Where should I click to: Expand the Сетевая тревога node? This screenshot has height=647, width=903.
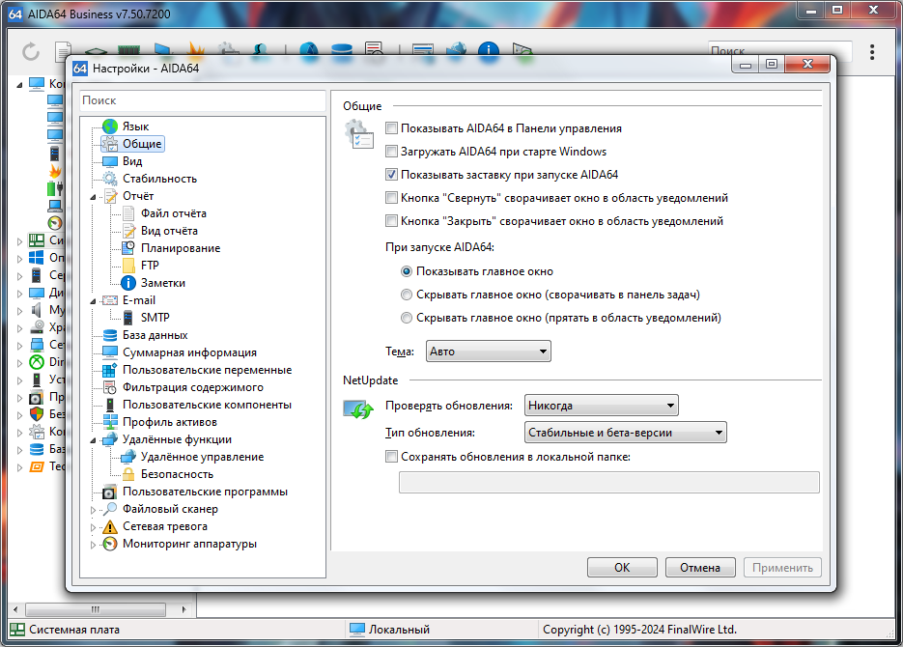tap(94, 526)
